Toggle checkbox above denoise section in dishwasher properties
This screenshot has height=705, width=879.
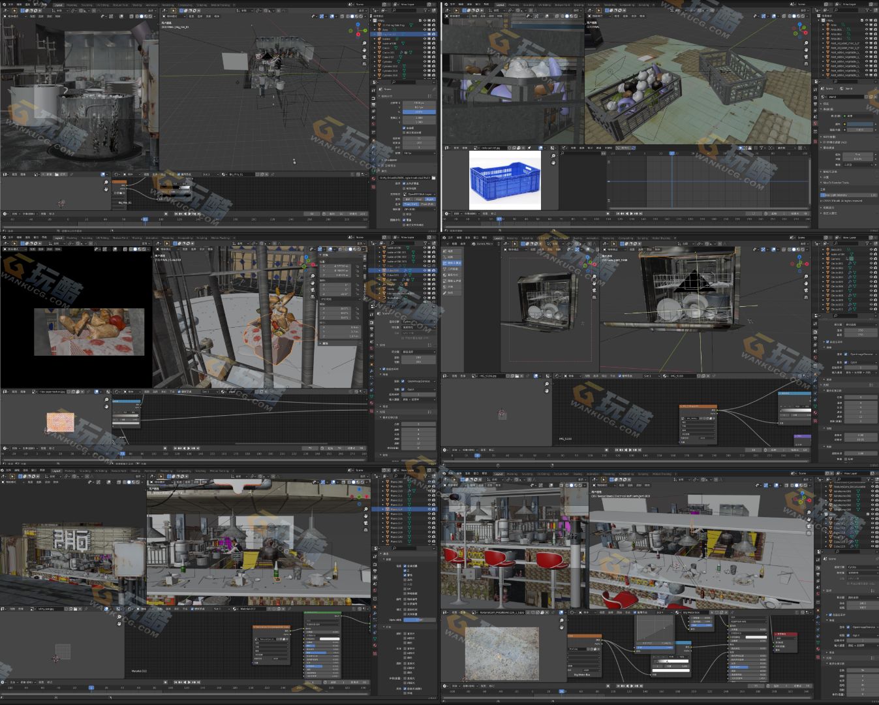coord(827,342)
